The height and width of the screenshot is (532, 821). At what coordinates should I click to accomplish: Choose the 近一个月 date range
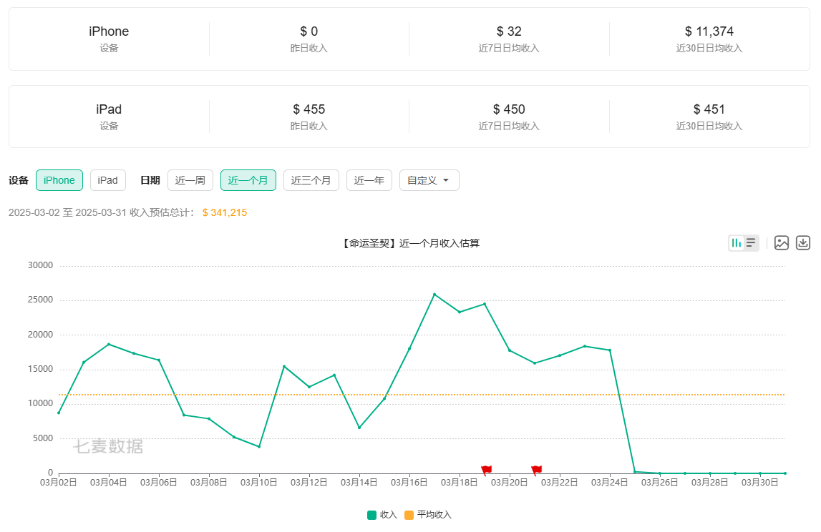(x=248, y=180)
